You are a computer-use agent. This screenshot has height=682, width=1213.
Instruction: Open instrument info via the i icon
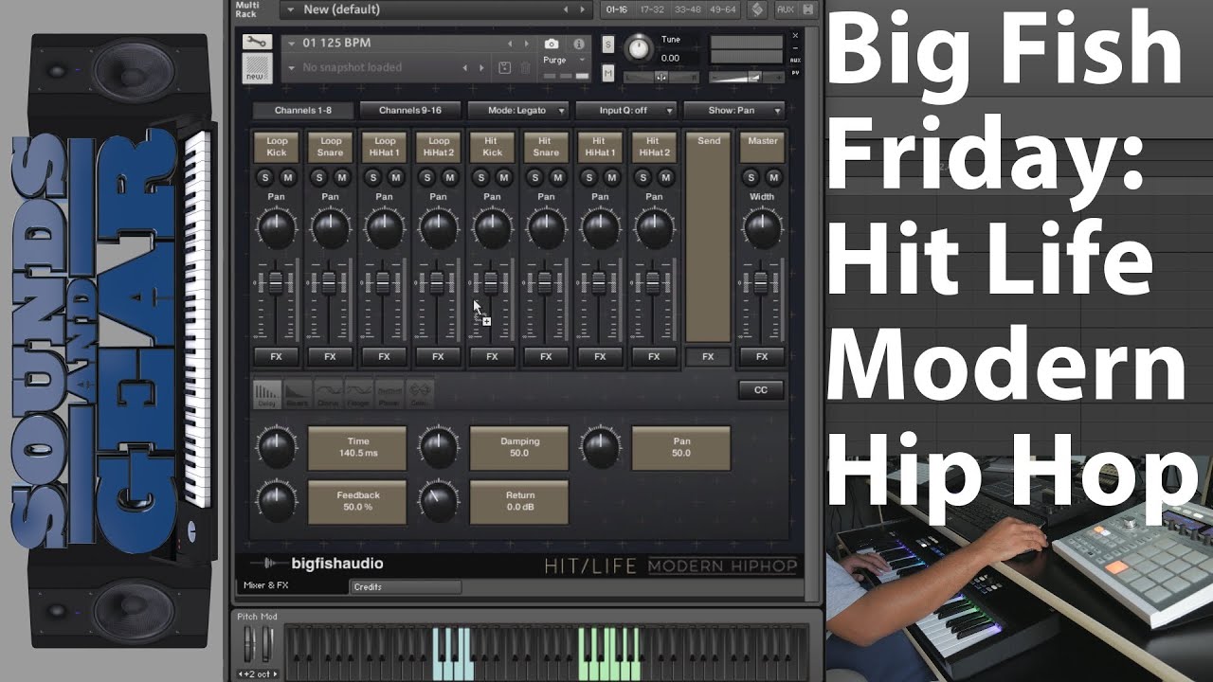click(x=578, y=44)
